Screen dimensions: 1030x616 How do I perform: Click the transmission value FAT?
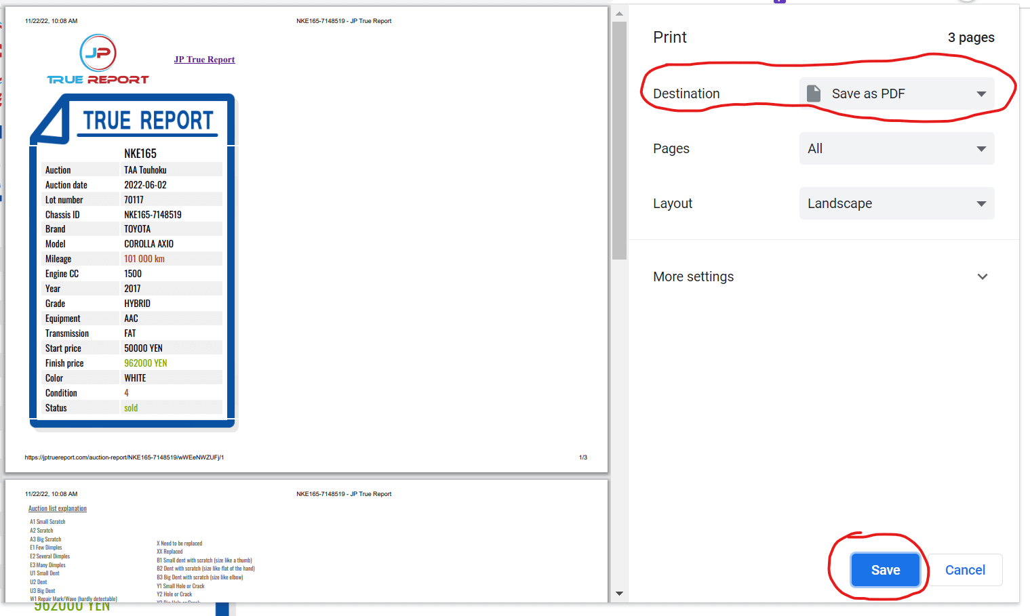(130, 333)
